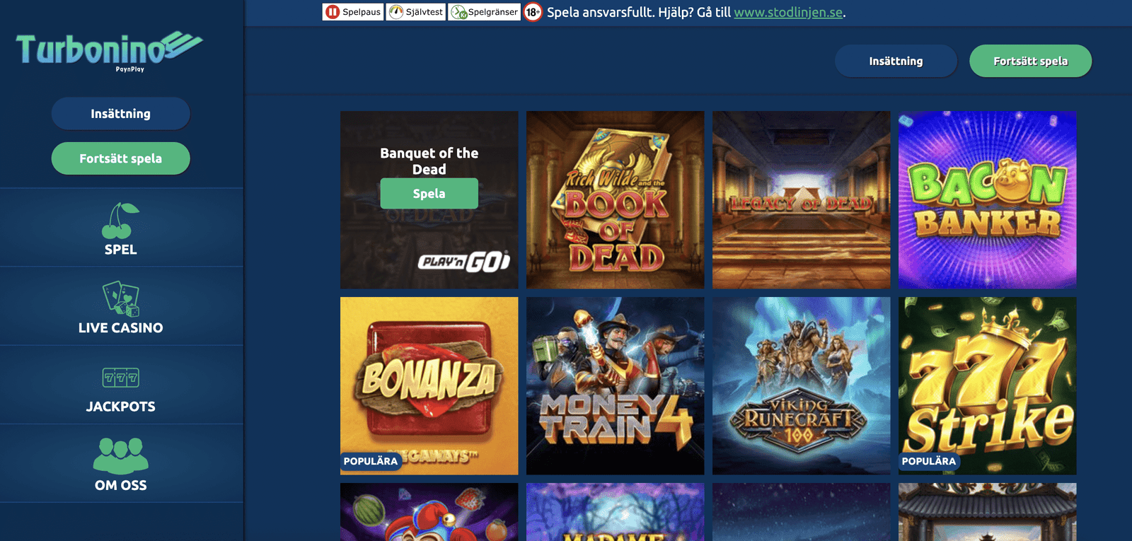Open the LIVE CASINO menu section
The height and width of the screenshot is (541, 1132).
click(121, 306)
